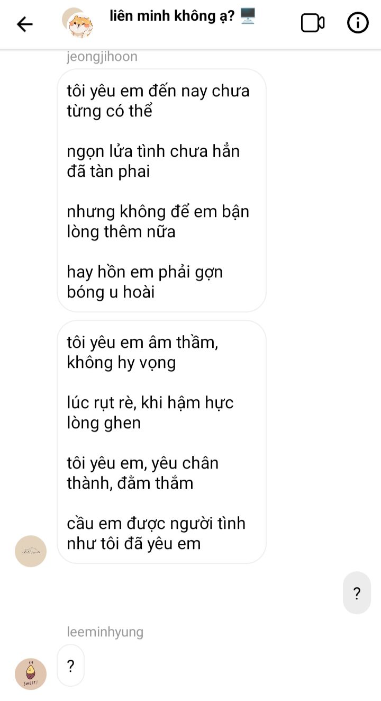Image resolution: width=381 pixels, height=701 pixels.
Task: Open the group chat avatar with cat picture
Action: tap(78, 23)
